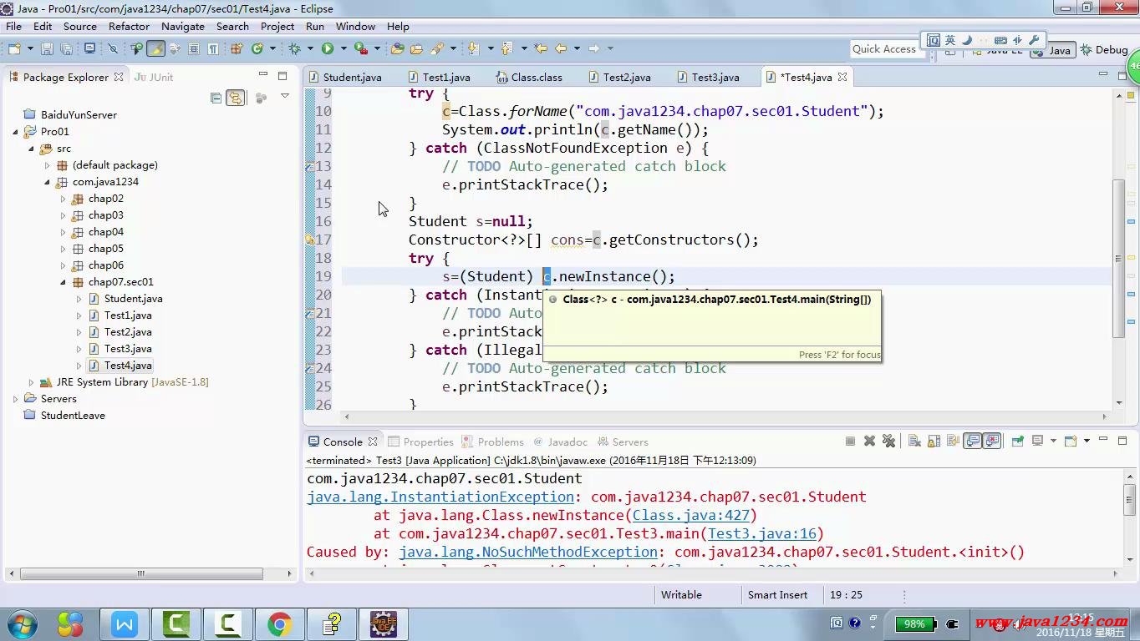Click the Save All toolbar icon
This screenshot has height=641, width=1140.
(x=66, y=48)
